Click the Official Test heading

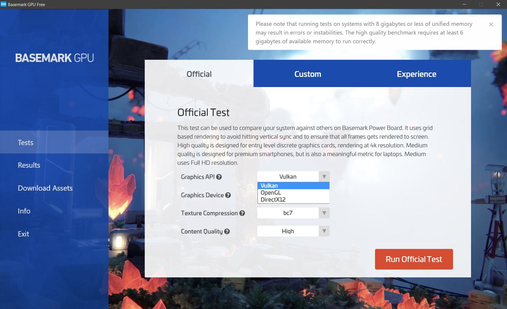point(203,112)
